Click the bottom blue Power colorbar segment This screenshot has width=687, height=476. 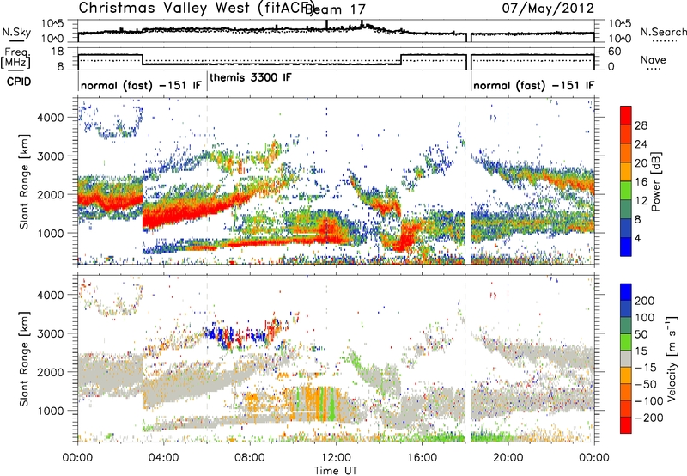(626, 247)
